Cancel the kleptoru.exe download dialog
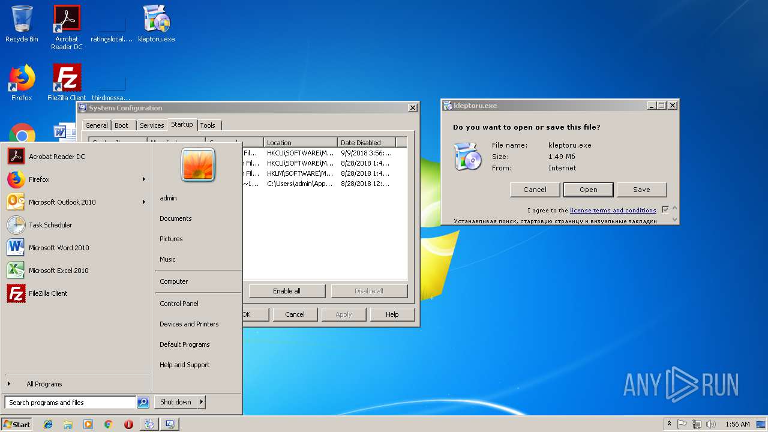 click(535, 190)
